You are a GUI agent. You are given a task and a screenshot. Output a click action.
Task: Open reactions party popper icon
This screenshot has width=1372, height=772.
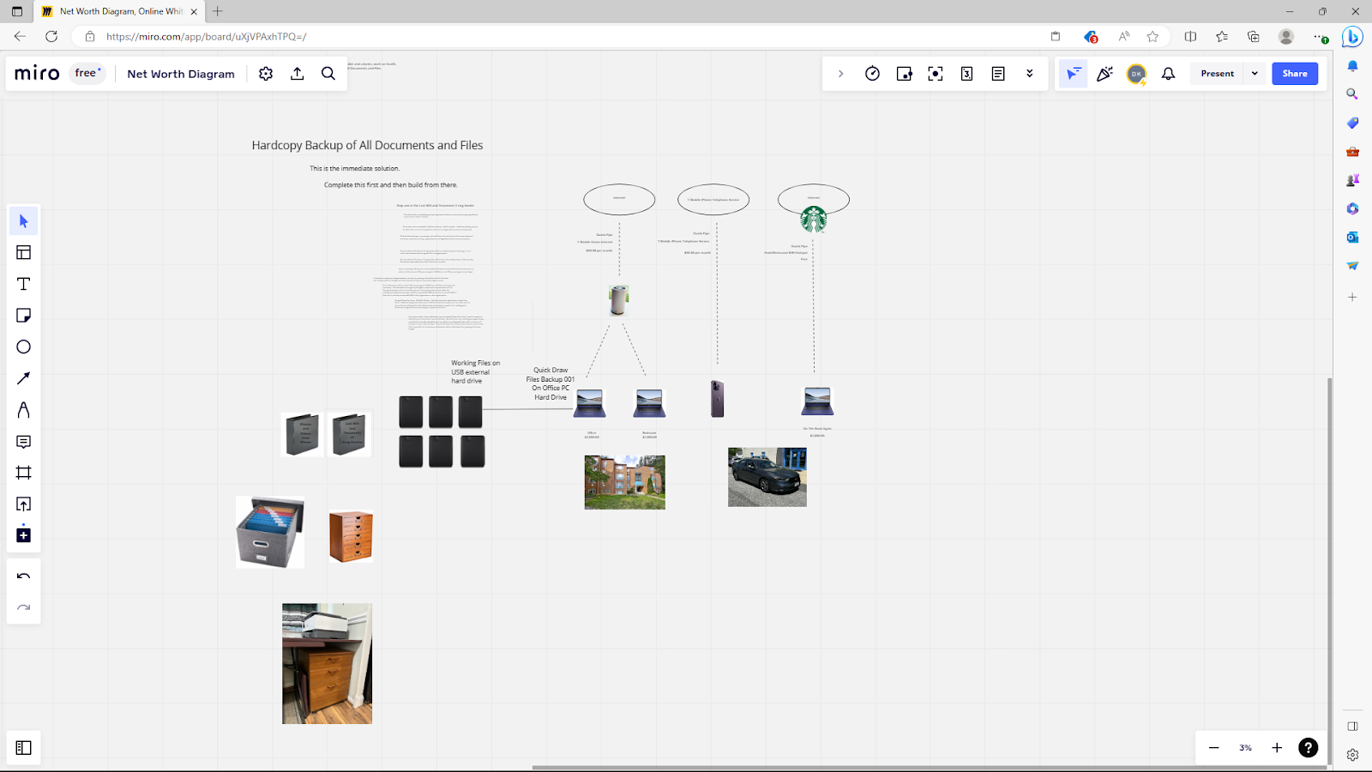click(x=1104, y=74)
